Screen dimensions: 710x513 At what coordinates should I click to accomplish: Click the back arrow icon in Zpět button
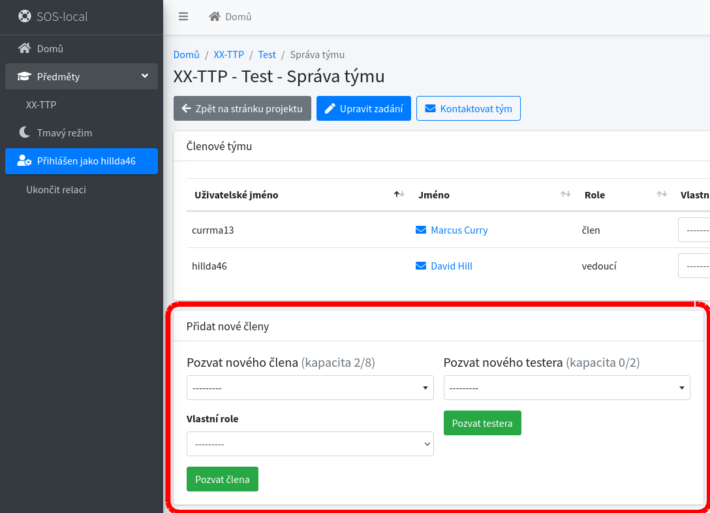click(x=186, y=108)
